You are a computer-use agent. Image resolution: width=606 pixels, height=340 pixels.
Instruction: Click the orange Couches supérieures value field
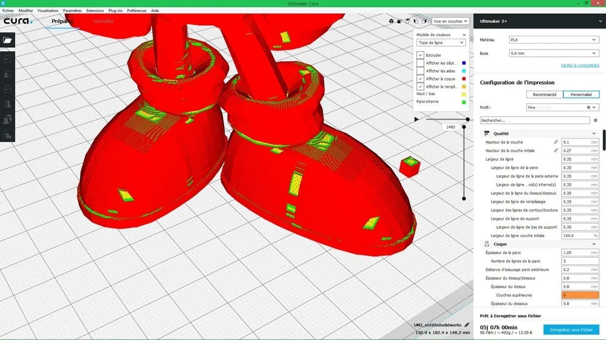[x=580, y=295]
